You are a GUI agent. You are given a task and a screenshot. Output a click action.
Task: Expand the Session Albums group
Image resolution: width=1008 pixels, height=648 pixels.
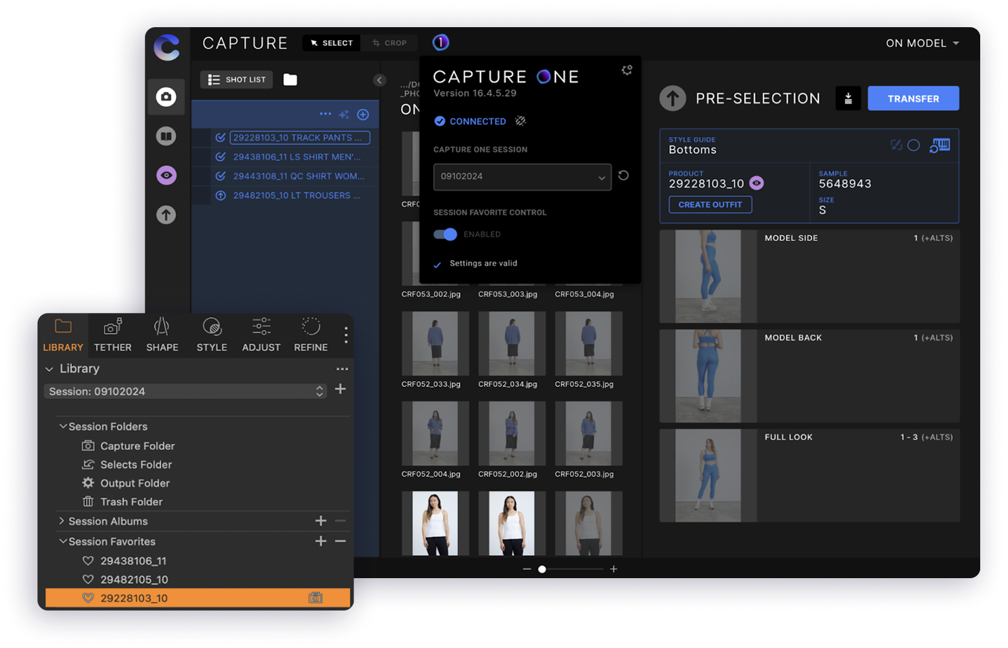click(61, 521)
